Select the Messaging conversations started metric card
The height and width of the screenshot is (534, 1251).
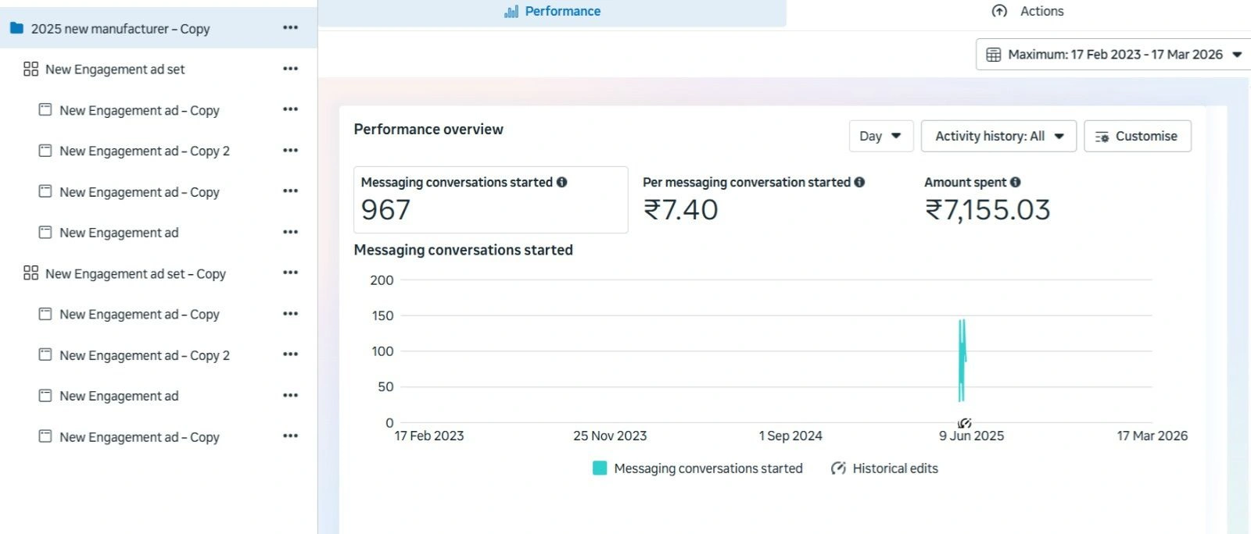490,199
